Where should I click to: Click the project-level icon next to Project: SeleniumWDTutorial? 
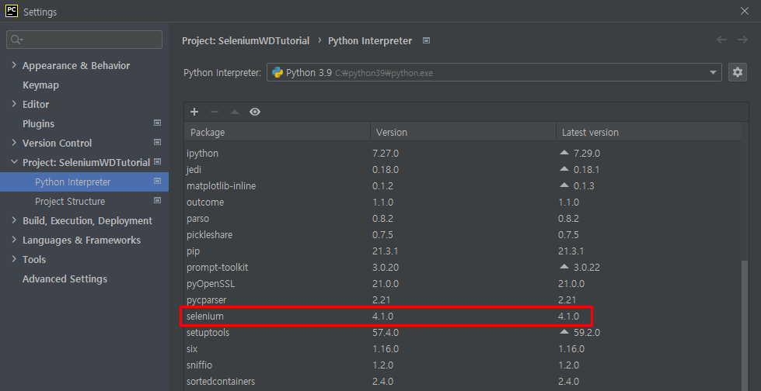tap(157, 162)
